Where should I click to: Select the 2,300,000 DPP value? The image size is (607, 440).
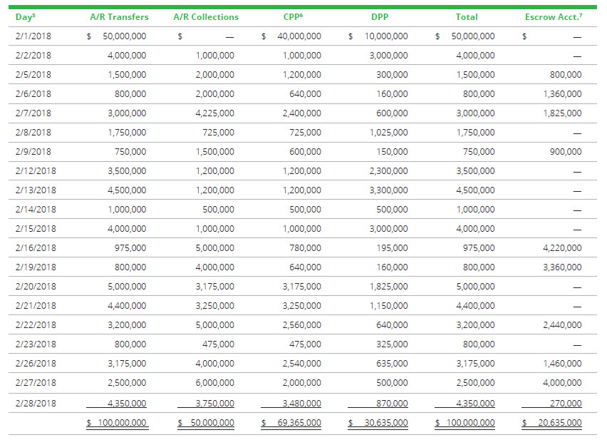click(388, 170)
